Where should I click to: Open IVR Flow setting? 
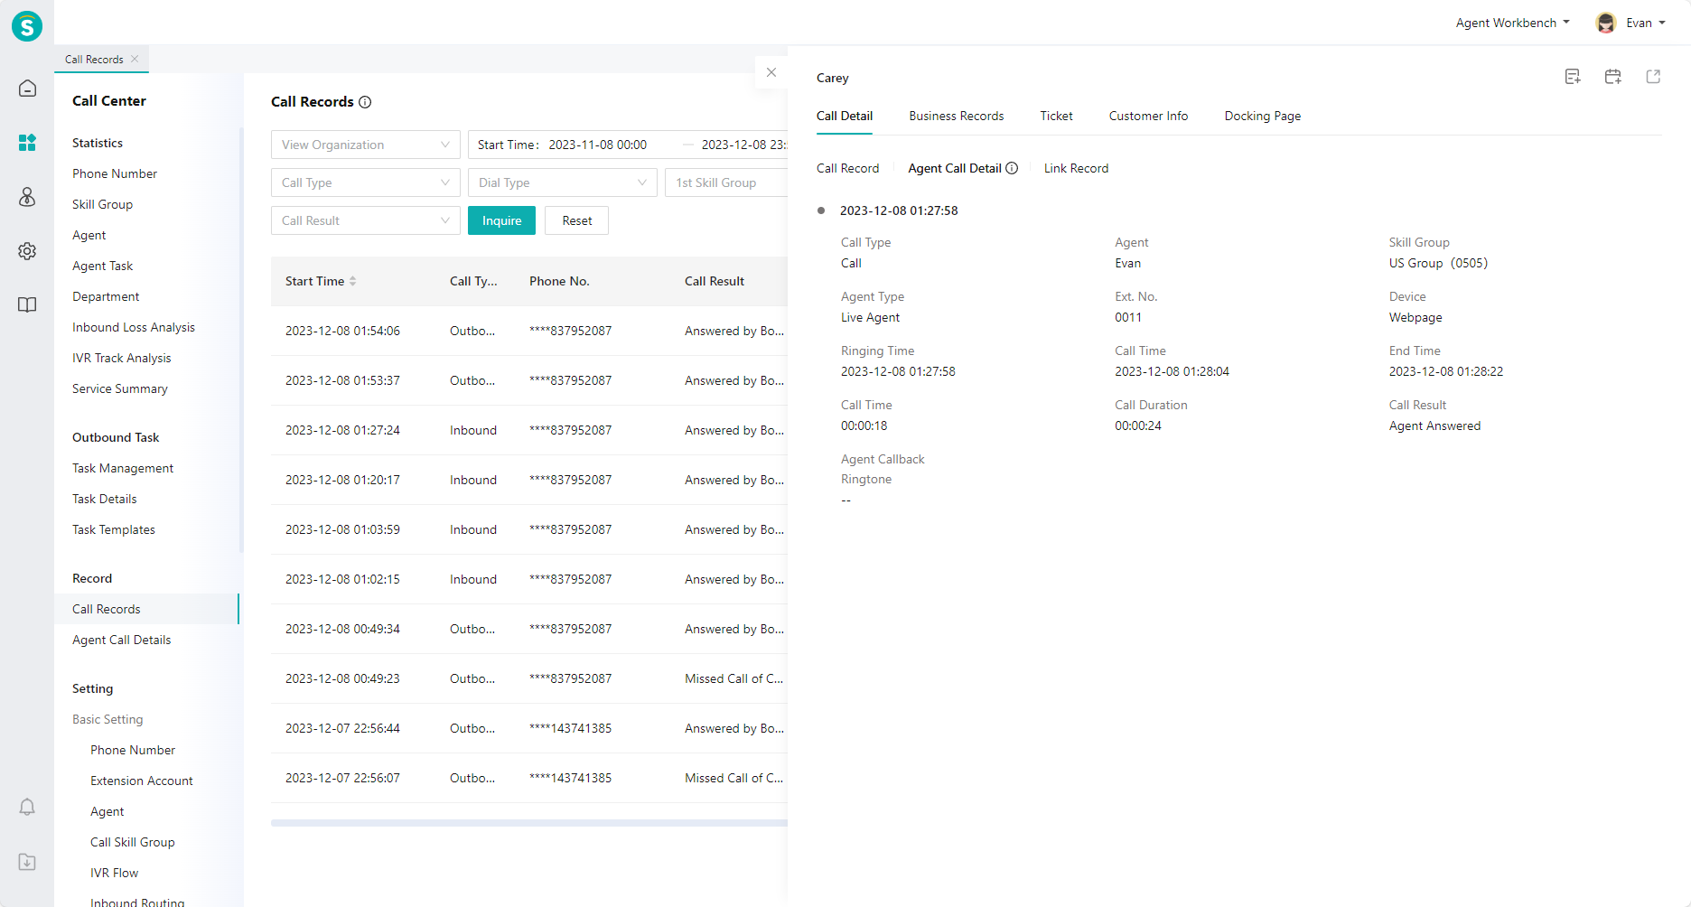point(114,873)
